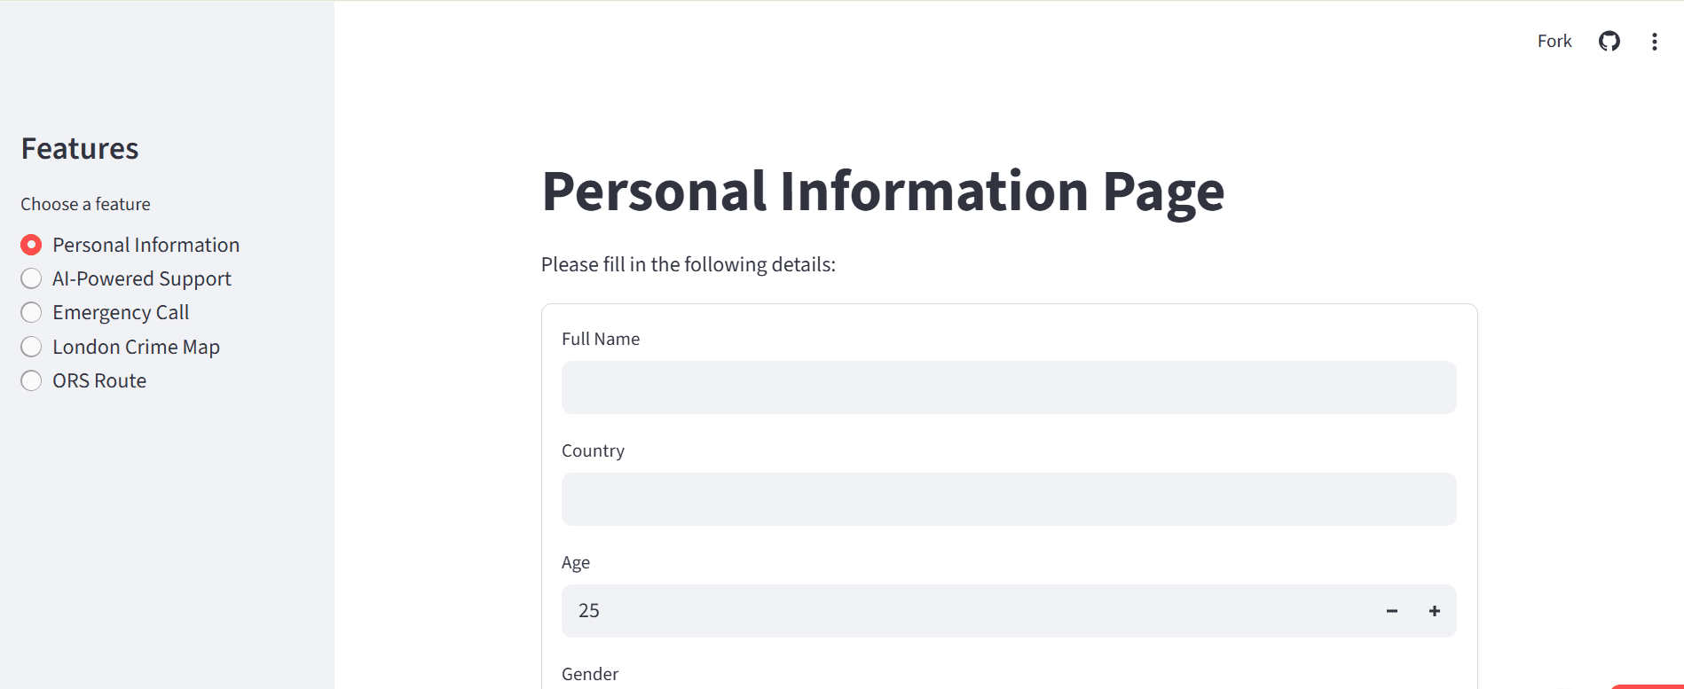
Task: Click the Personal Information Page heading
Action: (x=883, y=192)
